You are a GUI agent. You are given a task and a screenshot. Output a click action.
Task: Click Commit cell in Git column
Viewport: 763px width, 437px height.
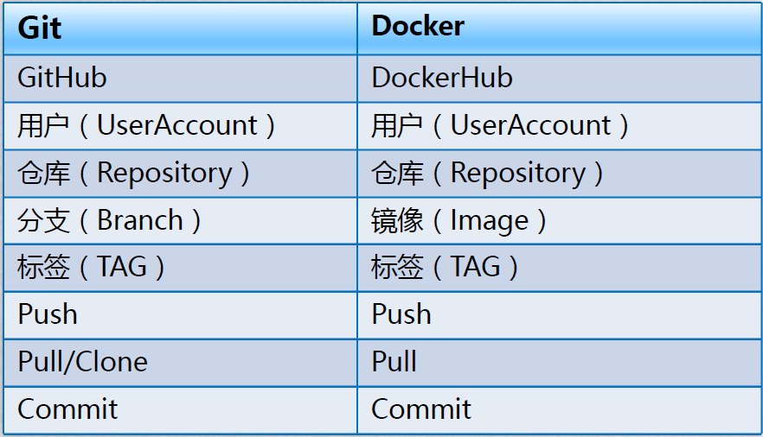click(67, 409)
